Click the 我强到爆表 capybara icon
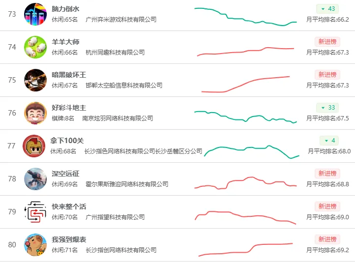 point(35,245)
